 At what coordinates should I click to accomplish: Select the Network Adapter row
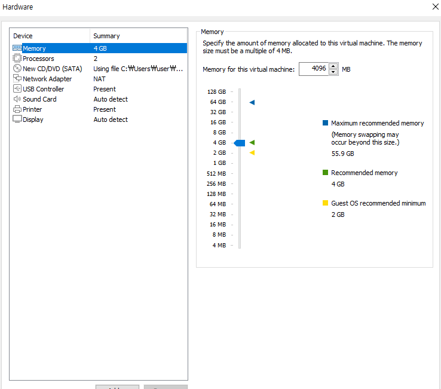point(100,79)
